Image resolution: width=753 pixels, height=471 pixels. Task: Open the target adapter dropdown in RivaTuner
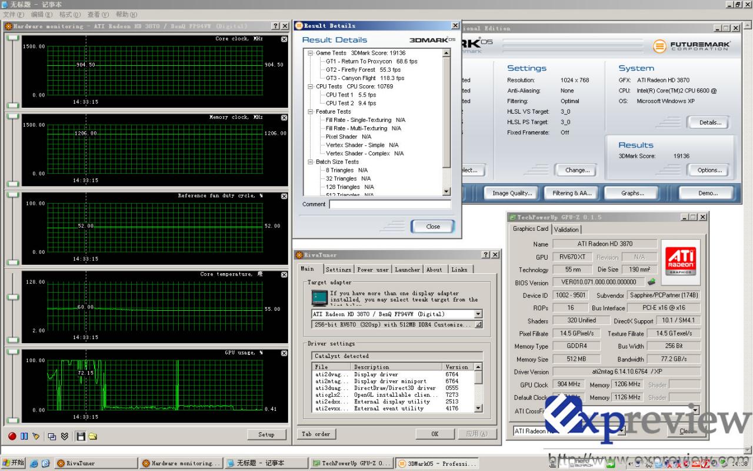pyautogui.click(x=478, y=314)
